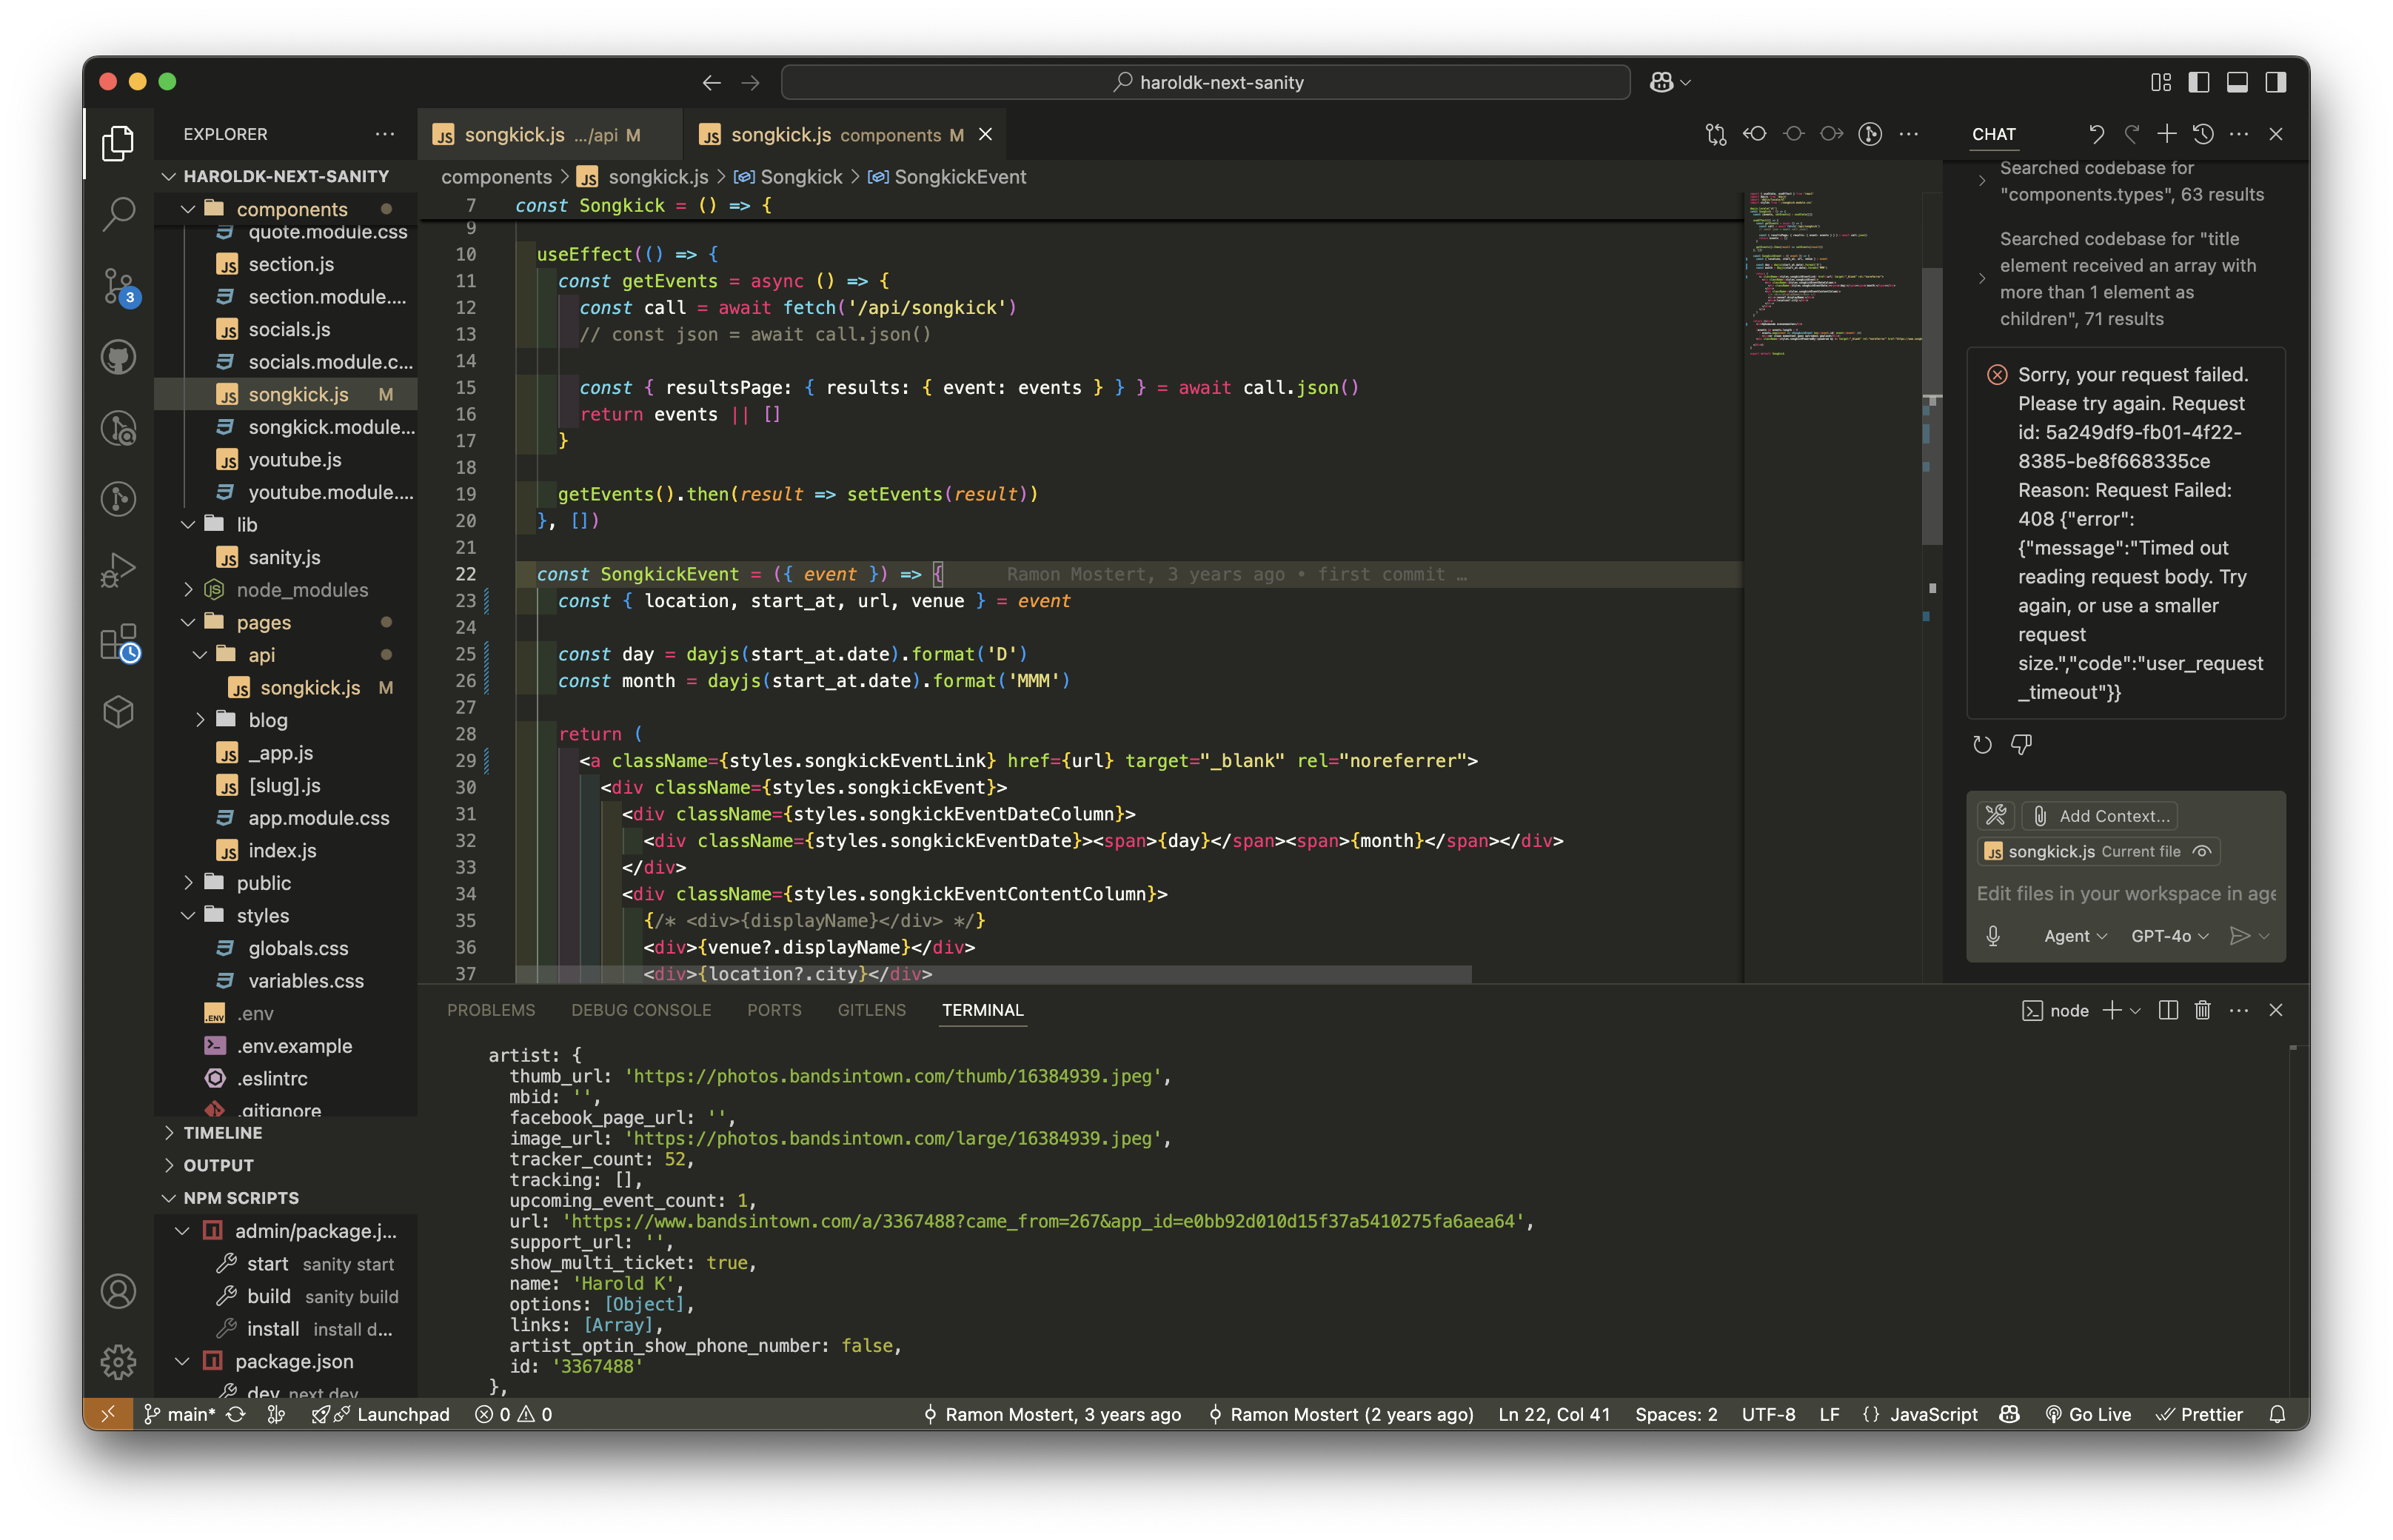Viewport: 2393px width, 1540px height.
Task: Open the Search view icon
Action: coord(118,213)
